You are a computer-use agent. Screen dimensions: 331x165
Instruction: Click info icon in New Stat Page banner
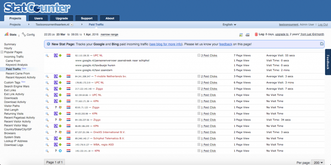point(48,44)
